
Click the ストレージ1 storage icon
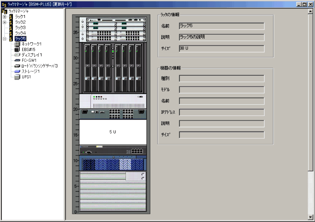(18, 72)
